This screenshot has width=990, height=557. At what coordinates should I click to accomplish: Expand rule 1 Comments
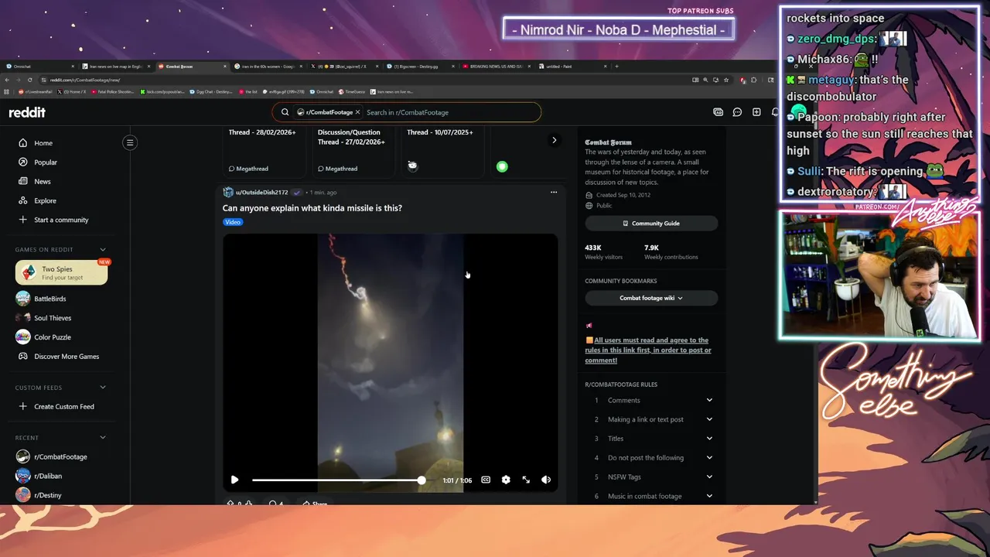click(x=651, y=400)
